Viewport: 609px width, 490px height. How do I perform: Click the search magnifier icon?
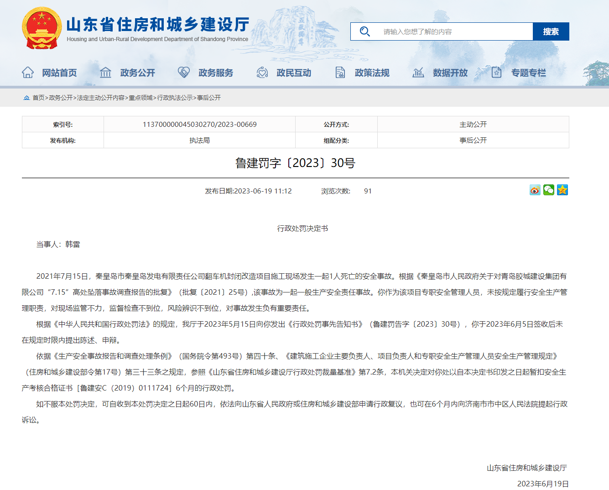tap(364, 31)
